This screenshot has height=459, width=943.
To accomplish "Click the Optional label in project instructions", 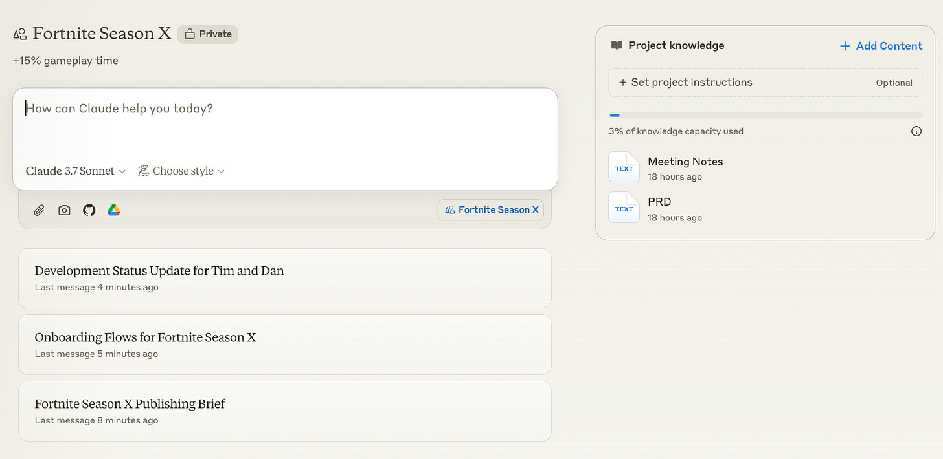I will pos(894,83).
